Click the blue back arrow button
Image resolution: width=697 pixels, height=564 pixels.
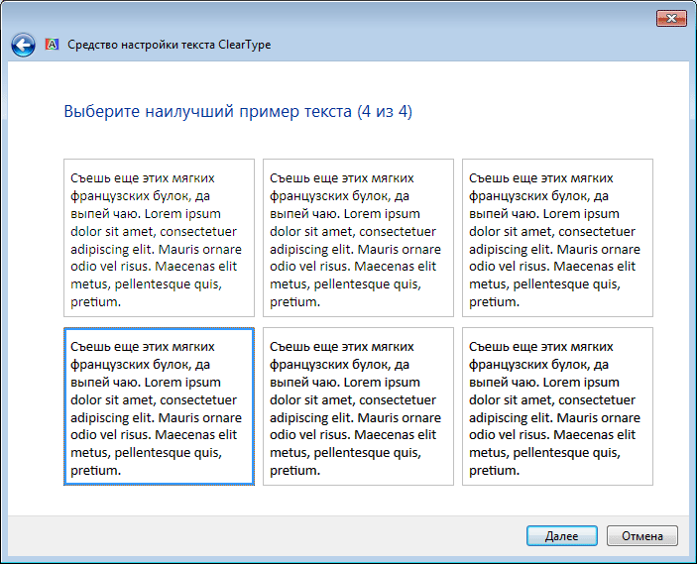click(23, 45)
